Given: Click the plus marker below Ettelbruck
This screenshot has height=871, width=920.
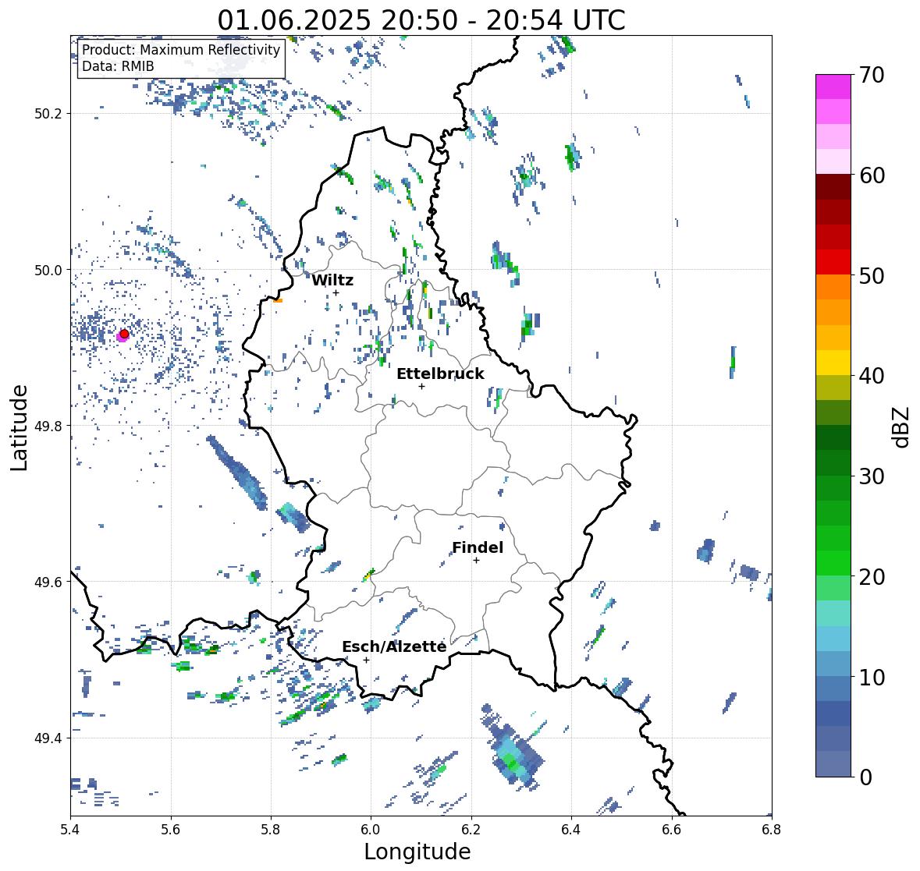Looking at the screenshot, I should [x=421, y=386].
